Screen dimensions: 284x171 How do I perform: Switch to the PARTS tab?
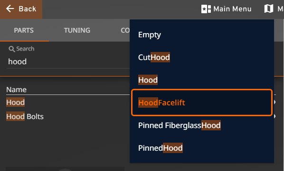(24, 30)
